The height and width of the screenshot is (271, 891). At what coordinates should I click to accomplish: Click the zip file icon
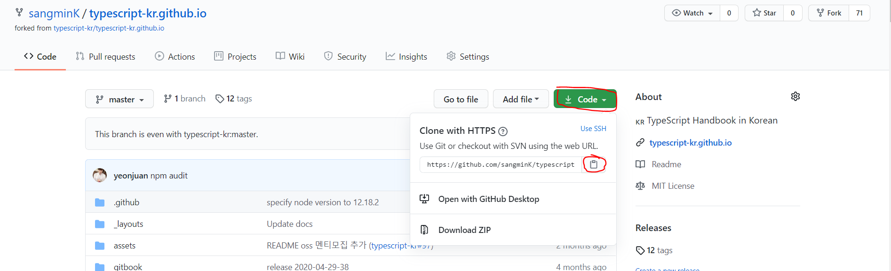coord(424,230)
